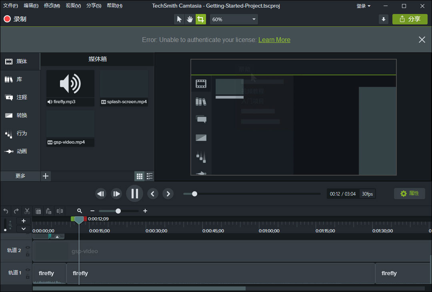This screenshot has width=432, height=292.
Task: Click the green 分享 share button
Action: click(x=410, y=19)
